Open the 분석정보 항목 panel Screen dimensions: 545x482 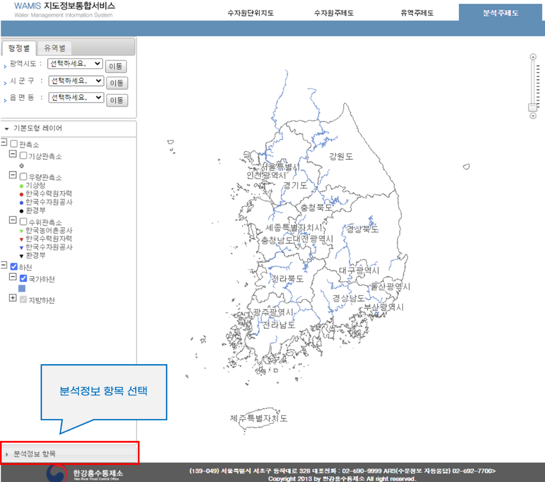pos(35,453)
